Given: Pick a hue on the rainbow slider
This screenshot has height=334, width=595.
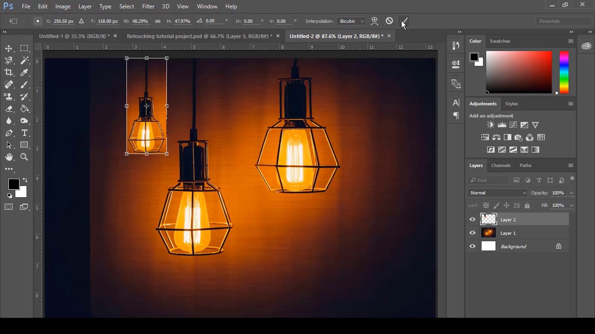Looking at the screenshot, I should (564, 72).
